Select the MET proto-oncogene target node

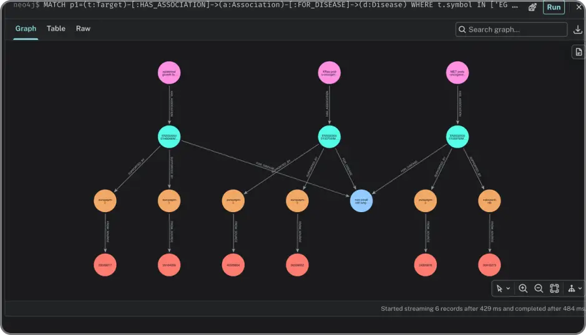pyautogui.click(x=457, y=73)
